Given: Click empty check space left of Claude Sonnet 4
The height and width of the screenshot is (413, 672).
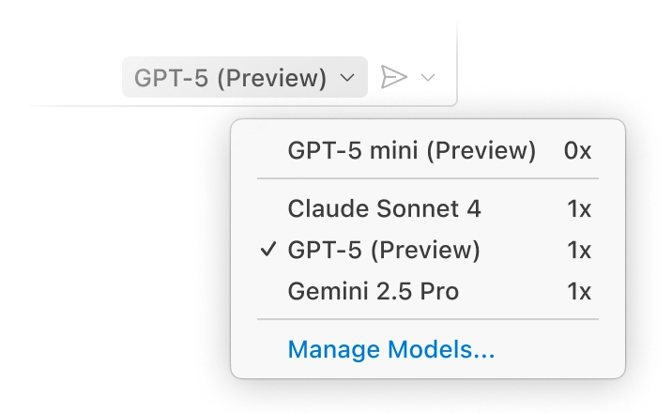Looking at the screenshot, I should click(x=268, y=208).
